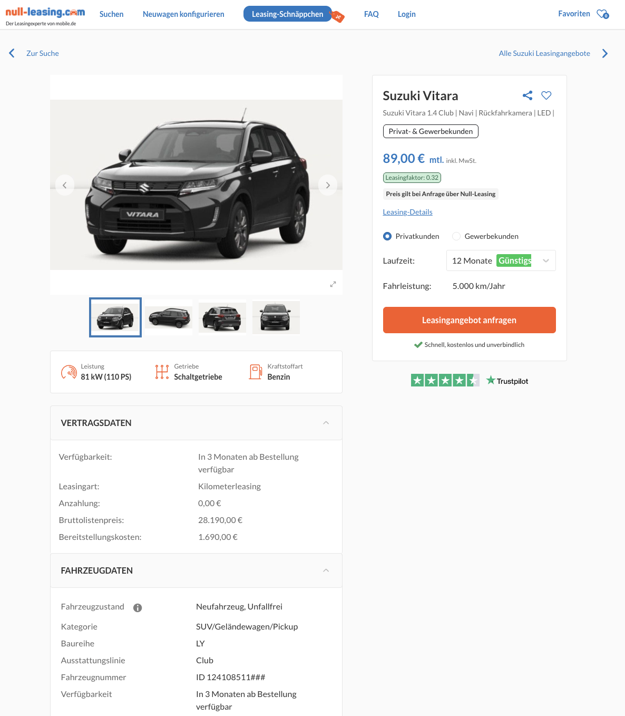Open the Leasing-Details link
Viewport: 625px width, 716px height.
pyautogui.click(x=407, y=212)
